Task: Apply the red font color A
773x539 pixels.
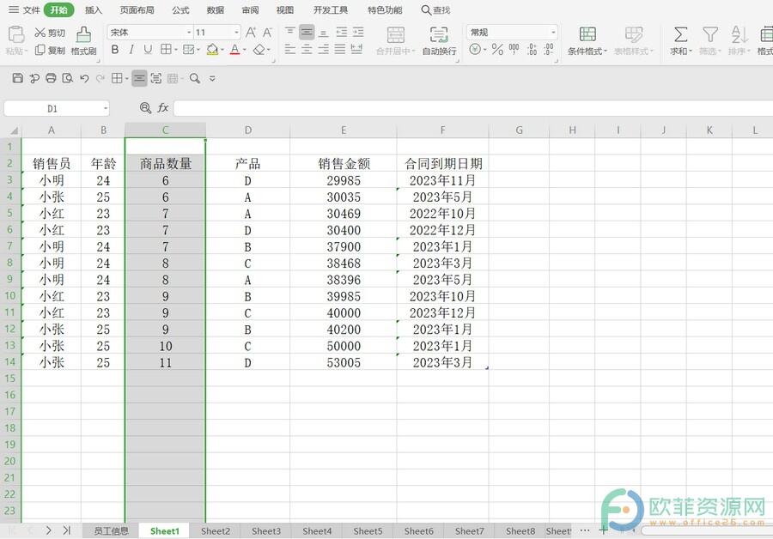Action: click(x=234, y=49)
